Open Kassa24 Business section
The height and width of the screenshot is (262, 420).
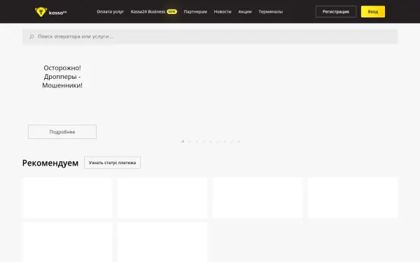coord(148,12)
